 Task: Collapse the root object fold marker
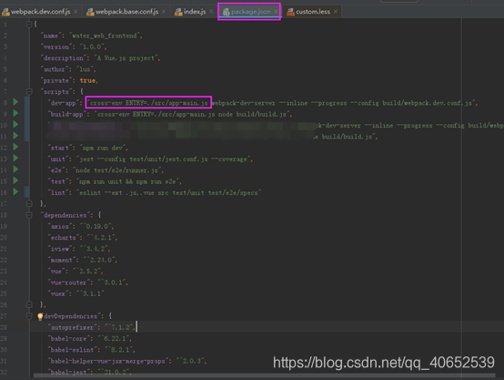coord(29,24)
